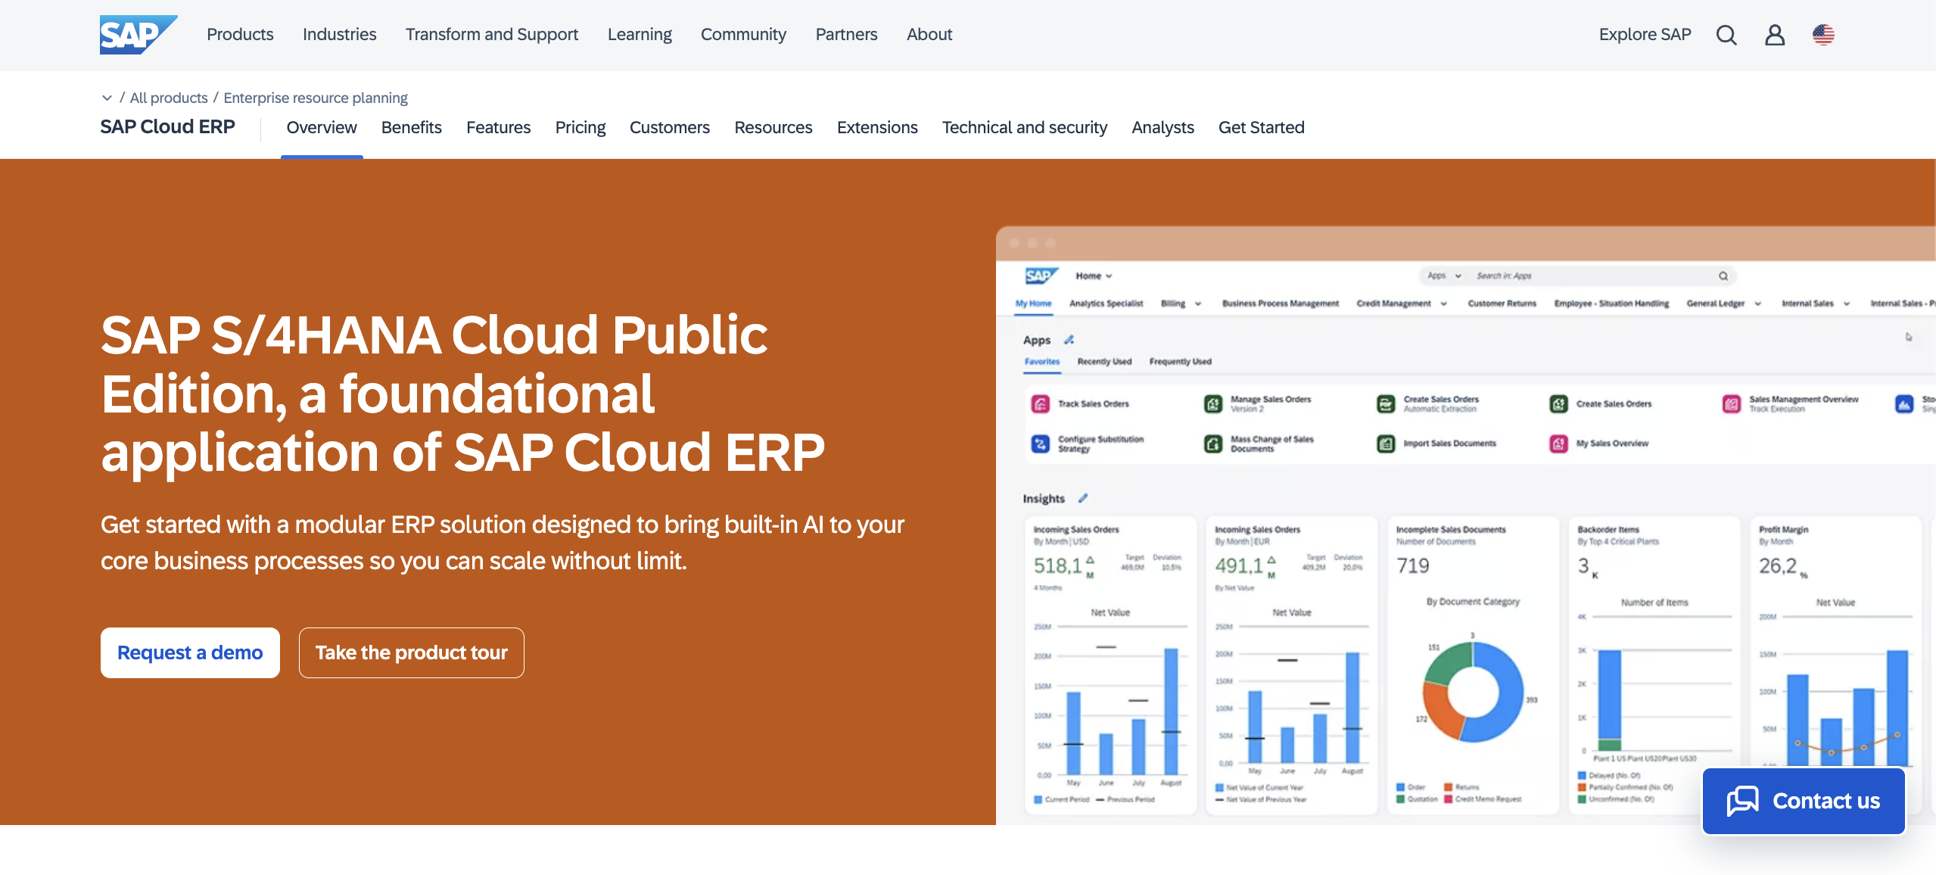Select the Overview tab
Image resolution: width=1936 pixels, height=875 pixels.
coord(322,127)
